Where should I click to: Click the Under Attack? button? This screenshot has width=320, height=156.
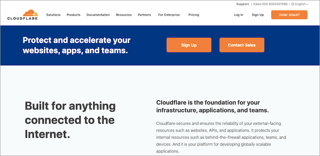(289, 15)
